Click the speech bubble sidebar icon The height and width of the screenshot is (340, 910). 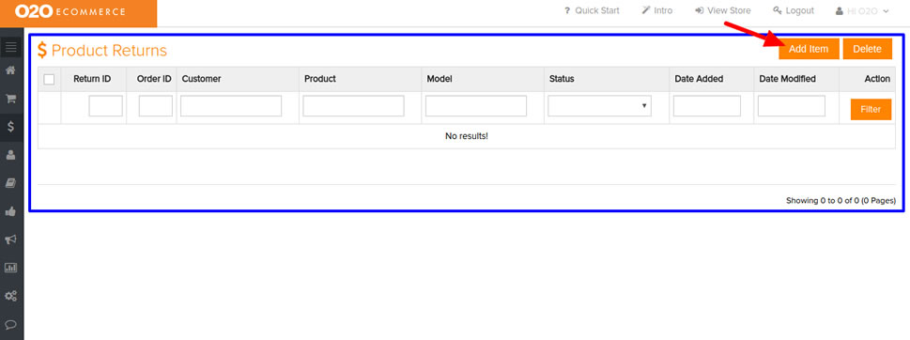[11, 324]
